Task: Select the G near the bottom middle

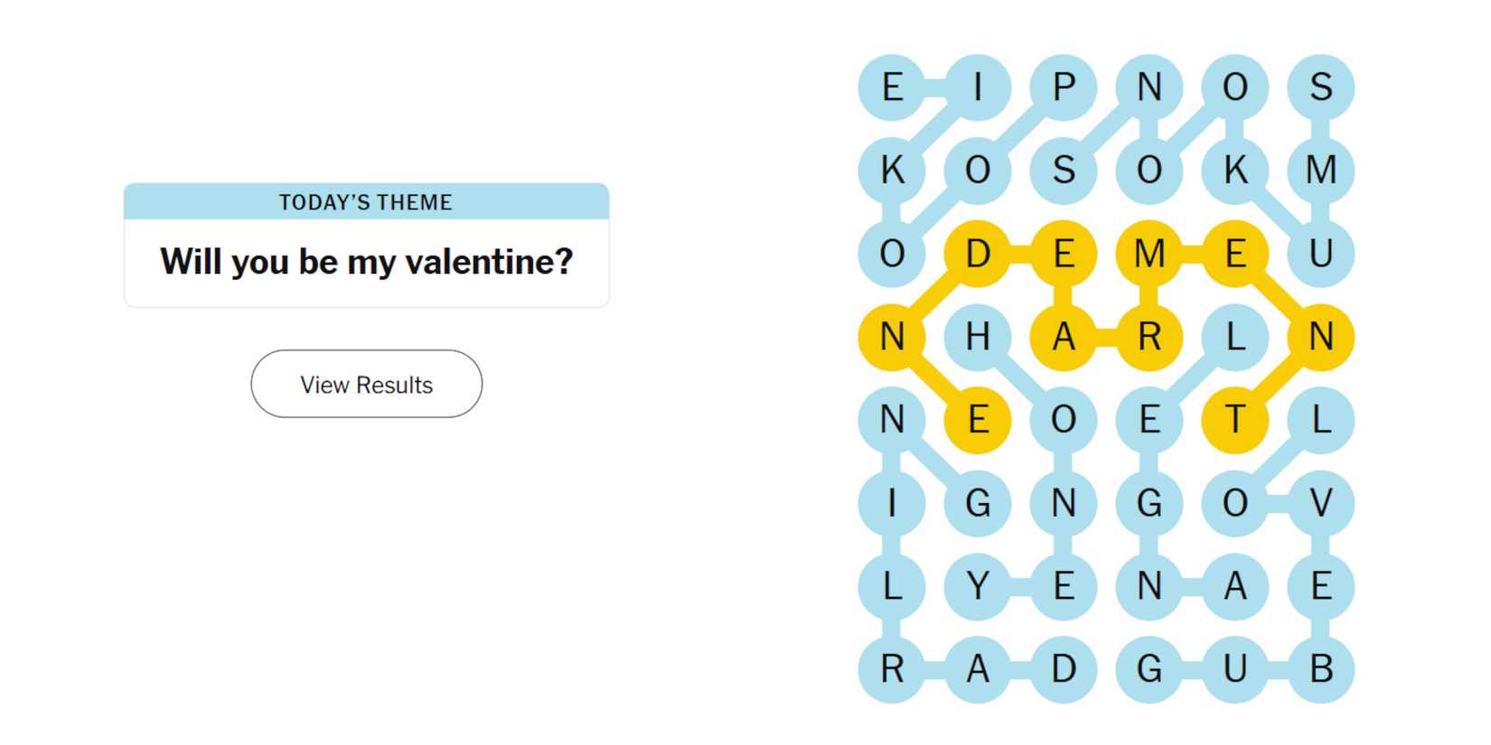Action: click(x=1149, y=669)
